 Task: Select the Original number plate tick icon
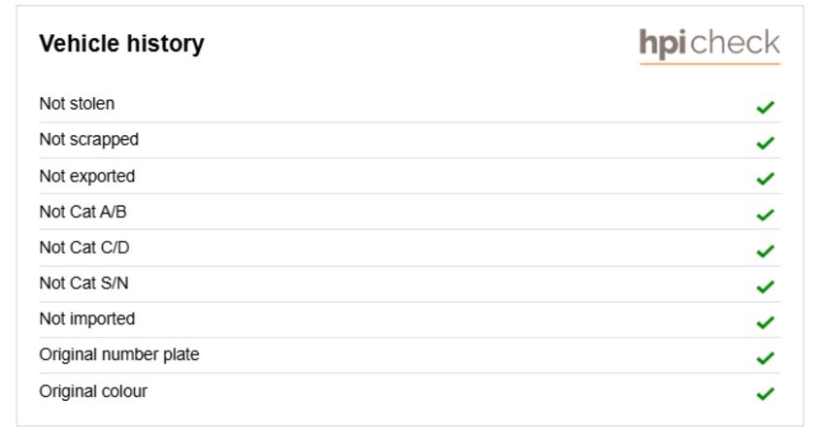[x=765, y=358]
